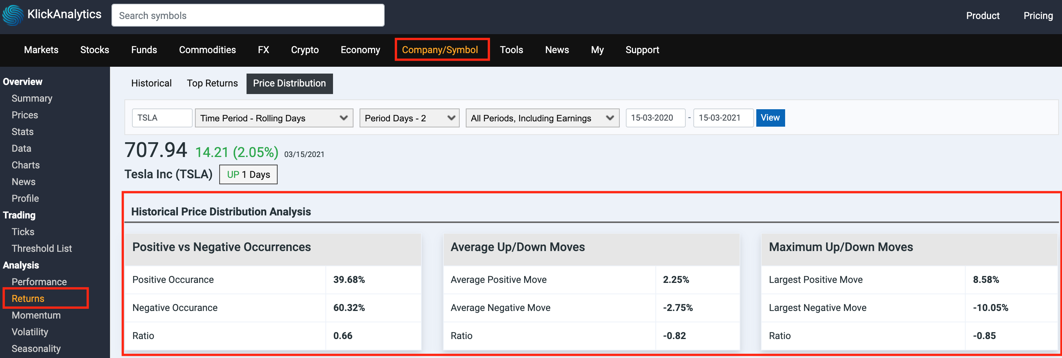Open the FX menu

pyautogui.click(x=264, y=50)
